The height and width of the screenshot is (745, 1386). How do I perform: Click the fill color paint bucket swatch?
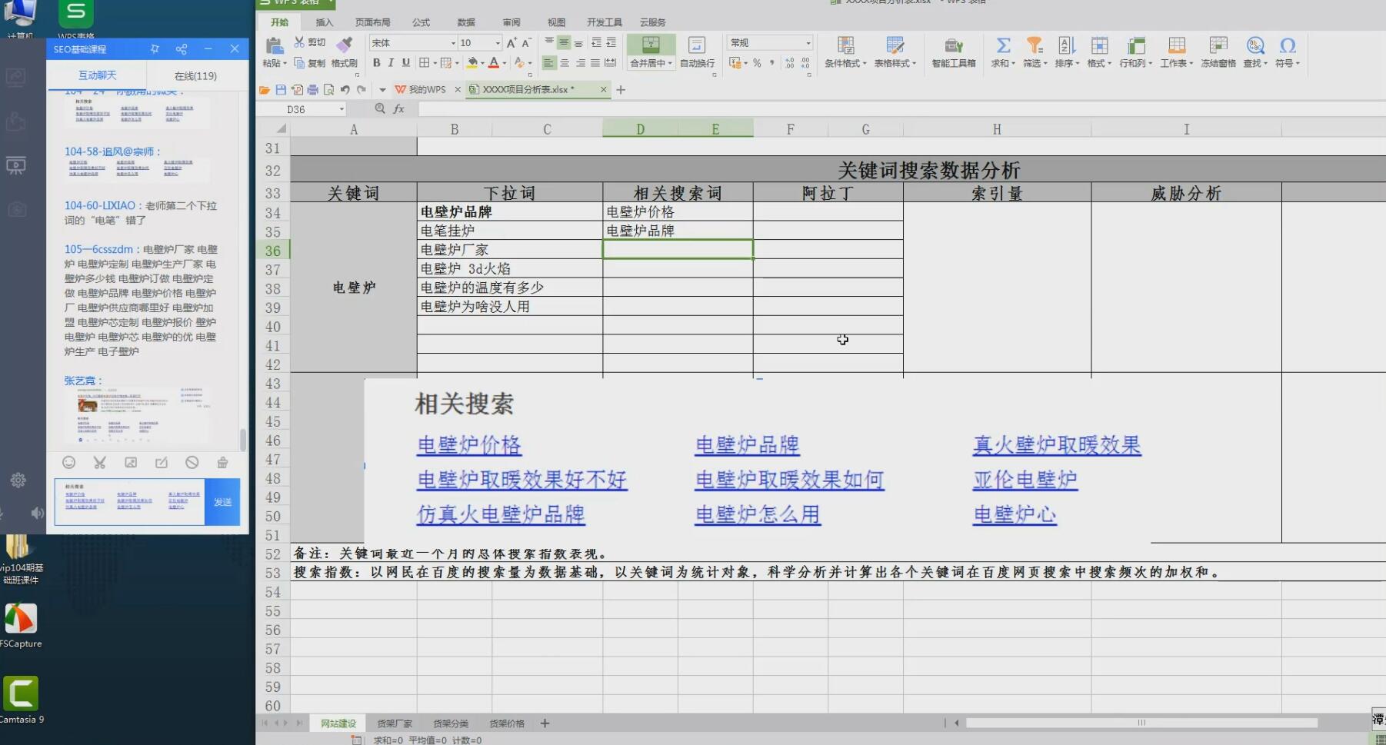coord(472,63)
